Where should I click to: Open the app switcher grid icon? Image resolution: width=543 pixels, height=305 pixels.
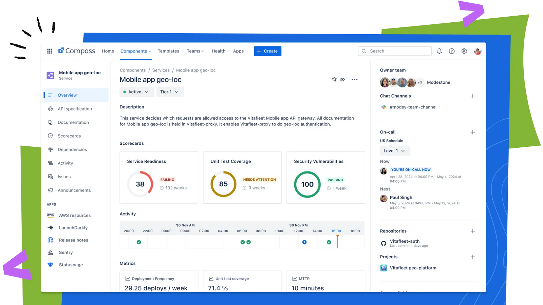(x=50, y=51)
